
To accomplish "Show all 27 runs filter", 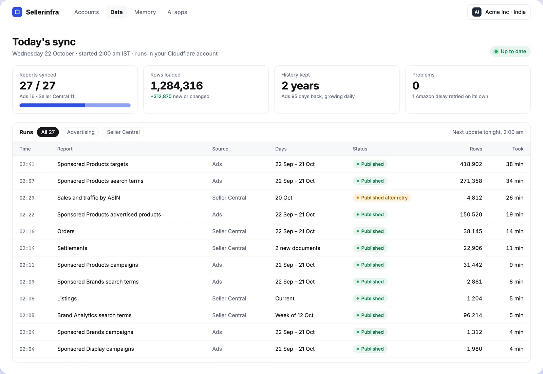I will [48, 132].
